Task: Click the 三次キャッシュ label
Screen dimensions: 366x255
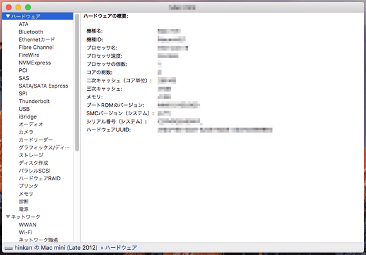Action: [104, 89]
